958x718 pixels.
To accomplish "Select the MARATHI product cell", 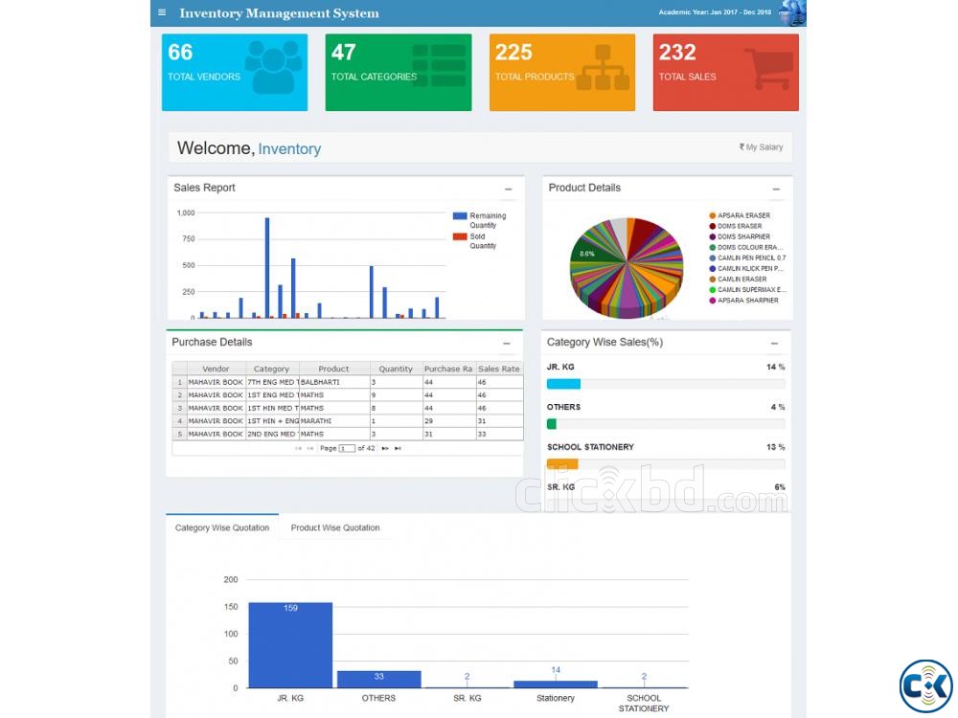I will pos(334,421).
